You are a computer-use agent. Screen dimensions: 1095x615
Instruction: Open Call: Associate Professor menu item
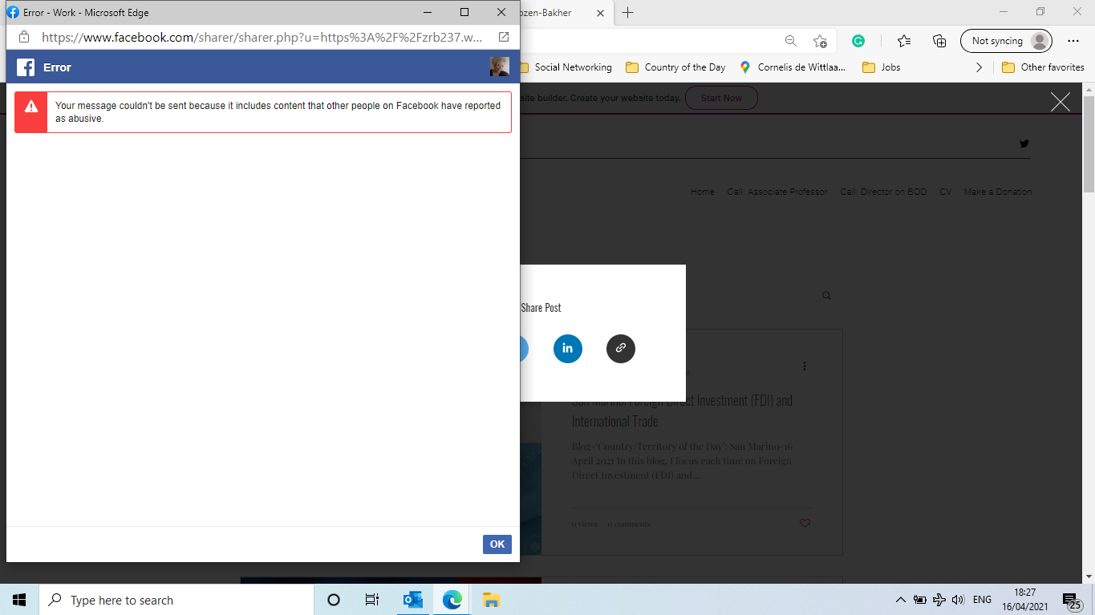coord(777,192)
